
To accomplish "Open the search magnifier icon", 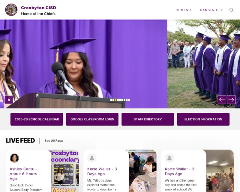I will pos(232,10).
